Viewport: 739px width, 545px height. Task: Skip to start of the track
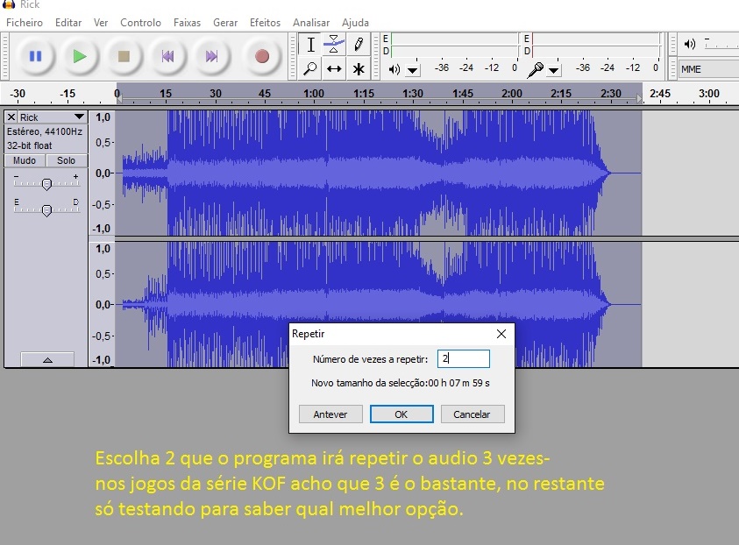(x=167, y=56)
